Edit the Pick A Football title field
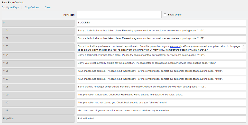248x125 pixels. 161,119
